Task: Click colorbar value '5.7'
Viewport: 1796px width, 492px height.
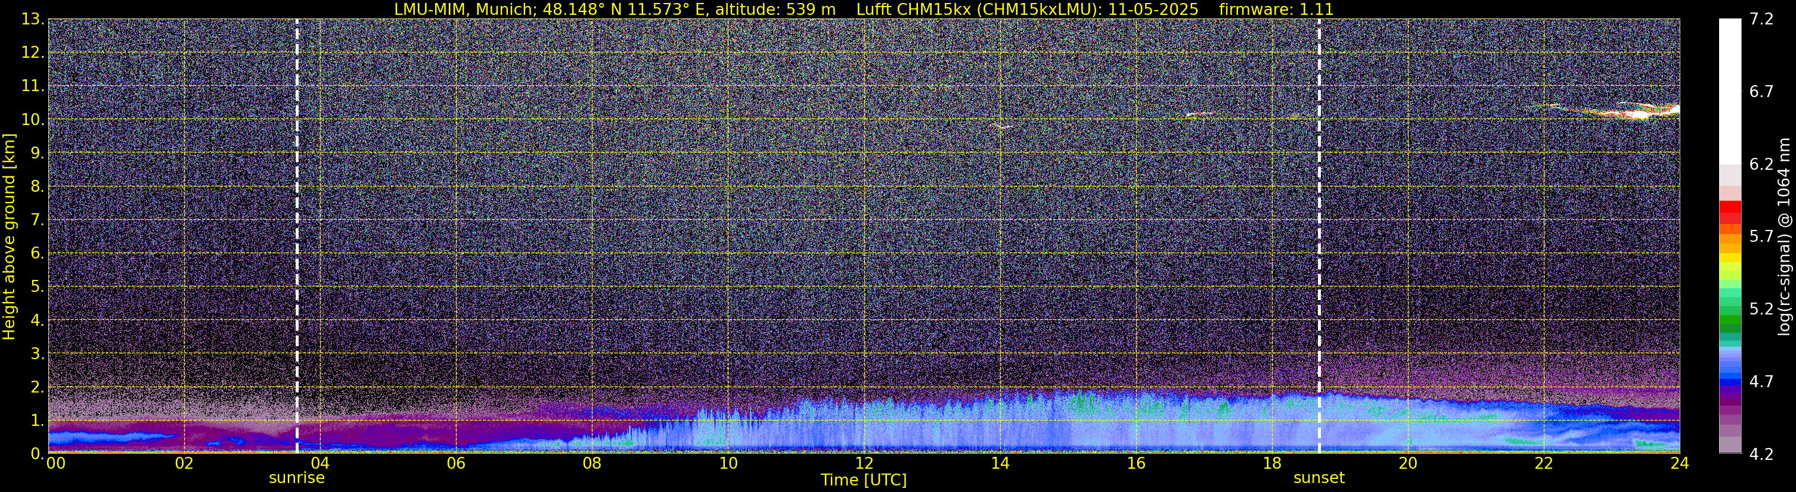Action: click(x=1762, y=237)
